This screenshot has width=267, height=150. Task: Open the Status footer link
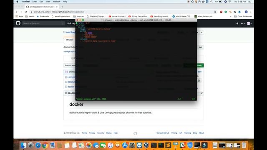pos(109,133)
